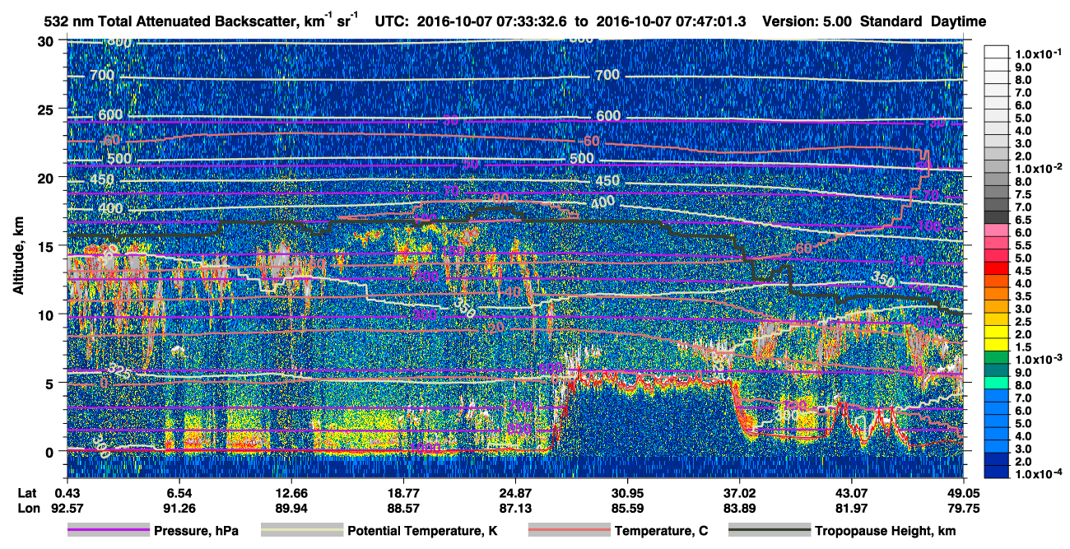Click longitude value 88.57
This screenshot has height=549, width=1070.
coord(403,507)
